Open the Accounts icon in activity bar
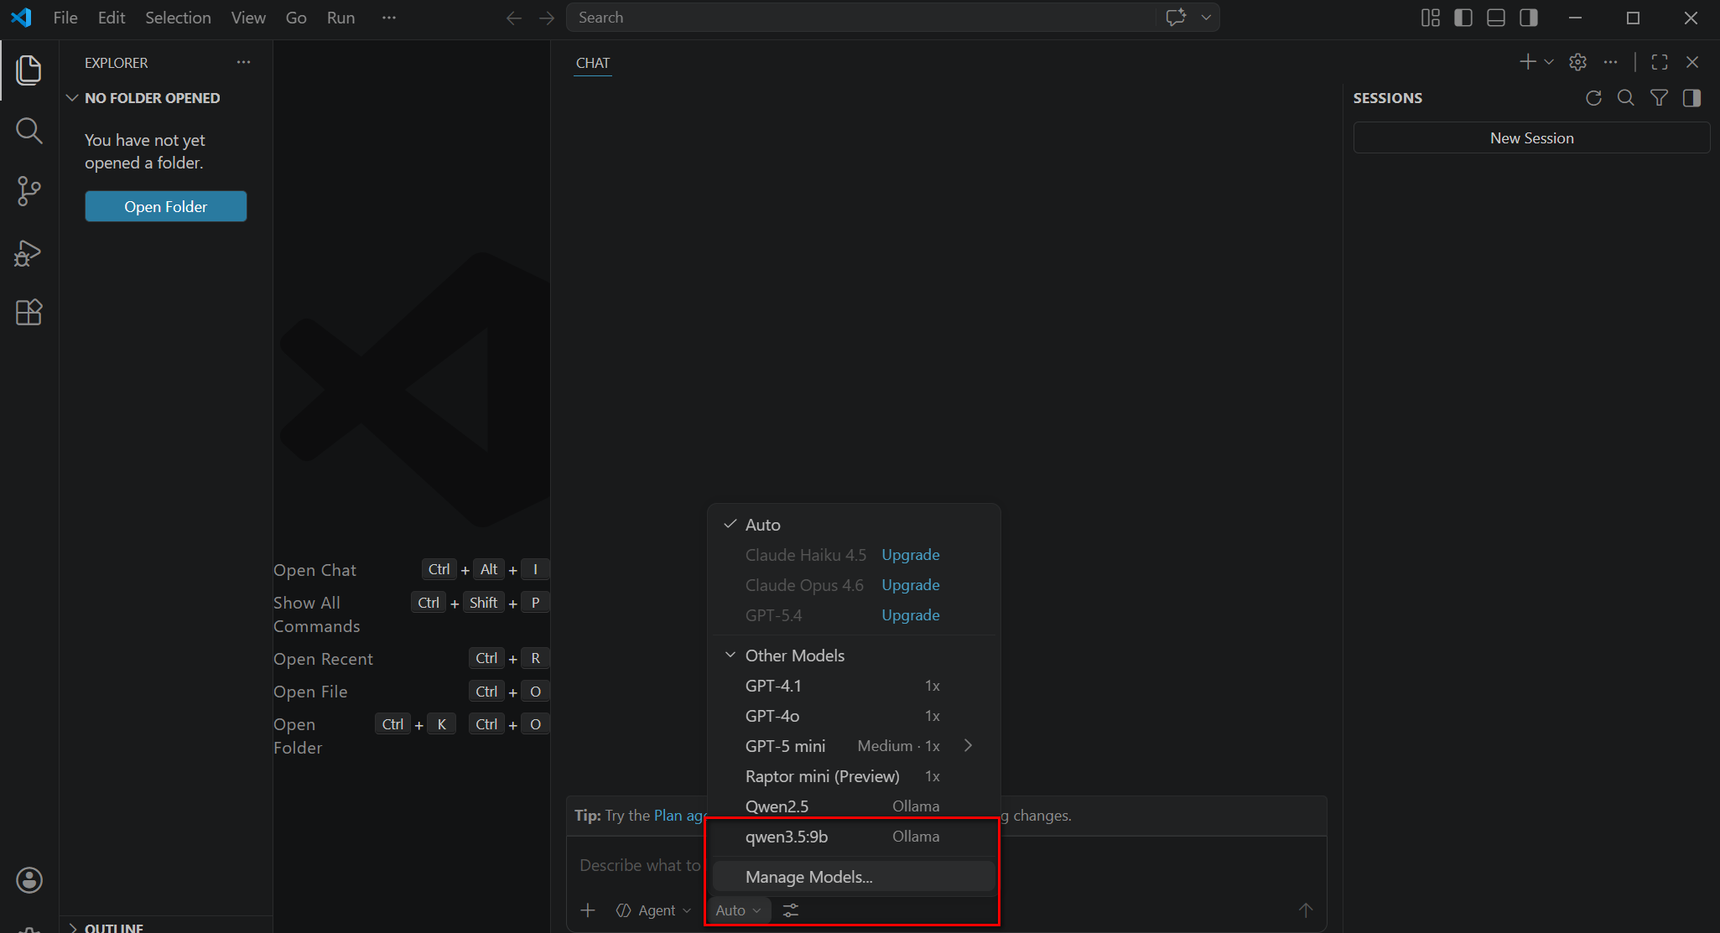This screenshot has width=1720, height=933. [x=29, y=879]
